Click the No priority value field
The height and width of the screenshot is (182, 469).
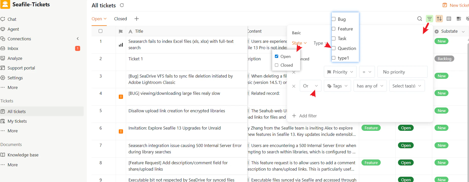pos(402,72)
